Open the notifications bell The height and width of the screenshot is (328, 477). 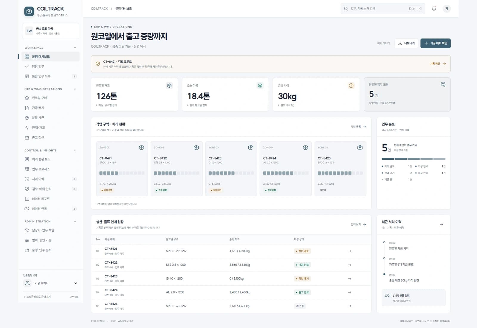point(434,9)
